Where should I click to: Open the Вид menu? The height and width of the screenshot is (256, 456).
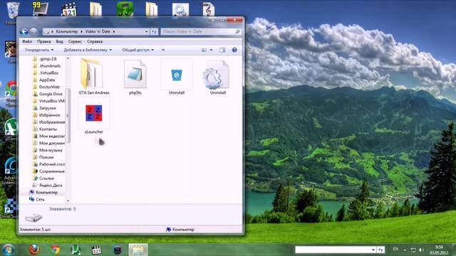[x=59, y=41]
